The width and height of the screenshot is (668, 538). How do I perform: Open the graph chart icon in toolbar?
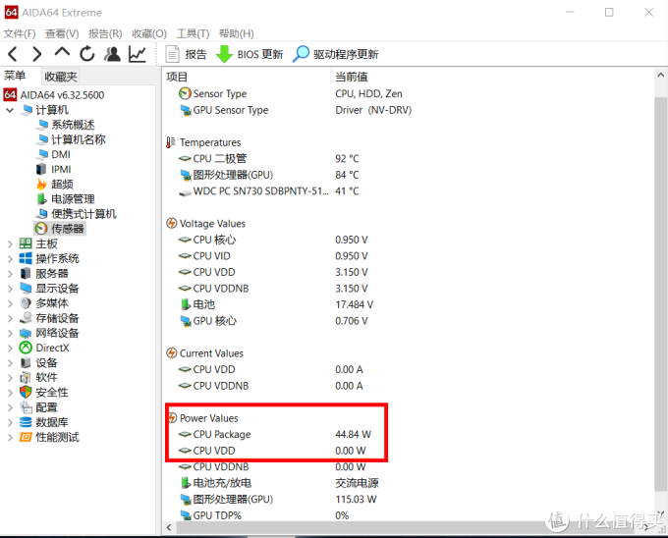pos(138,54)
